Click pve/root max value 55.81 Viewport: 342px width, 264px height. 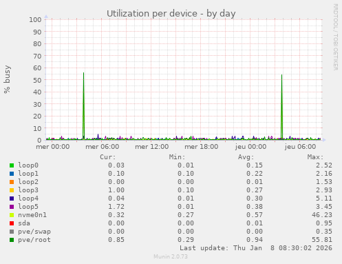322,240
